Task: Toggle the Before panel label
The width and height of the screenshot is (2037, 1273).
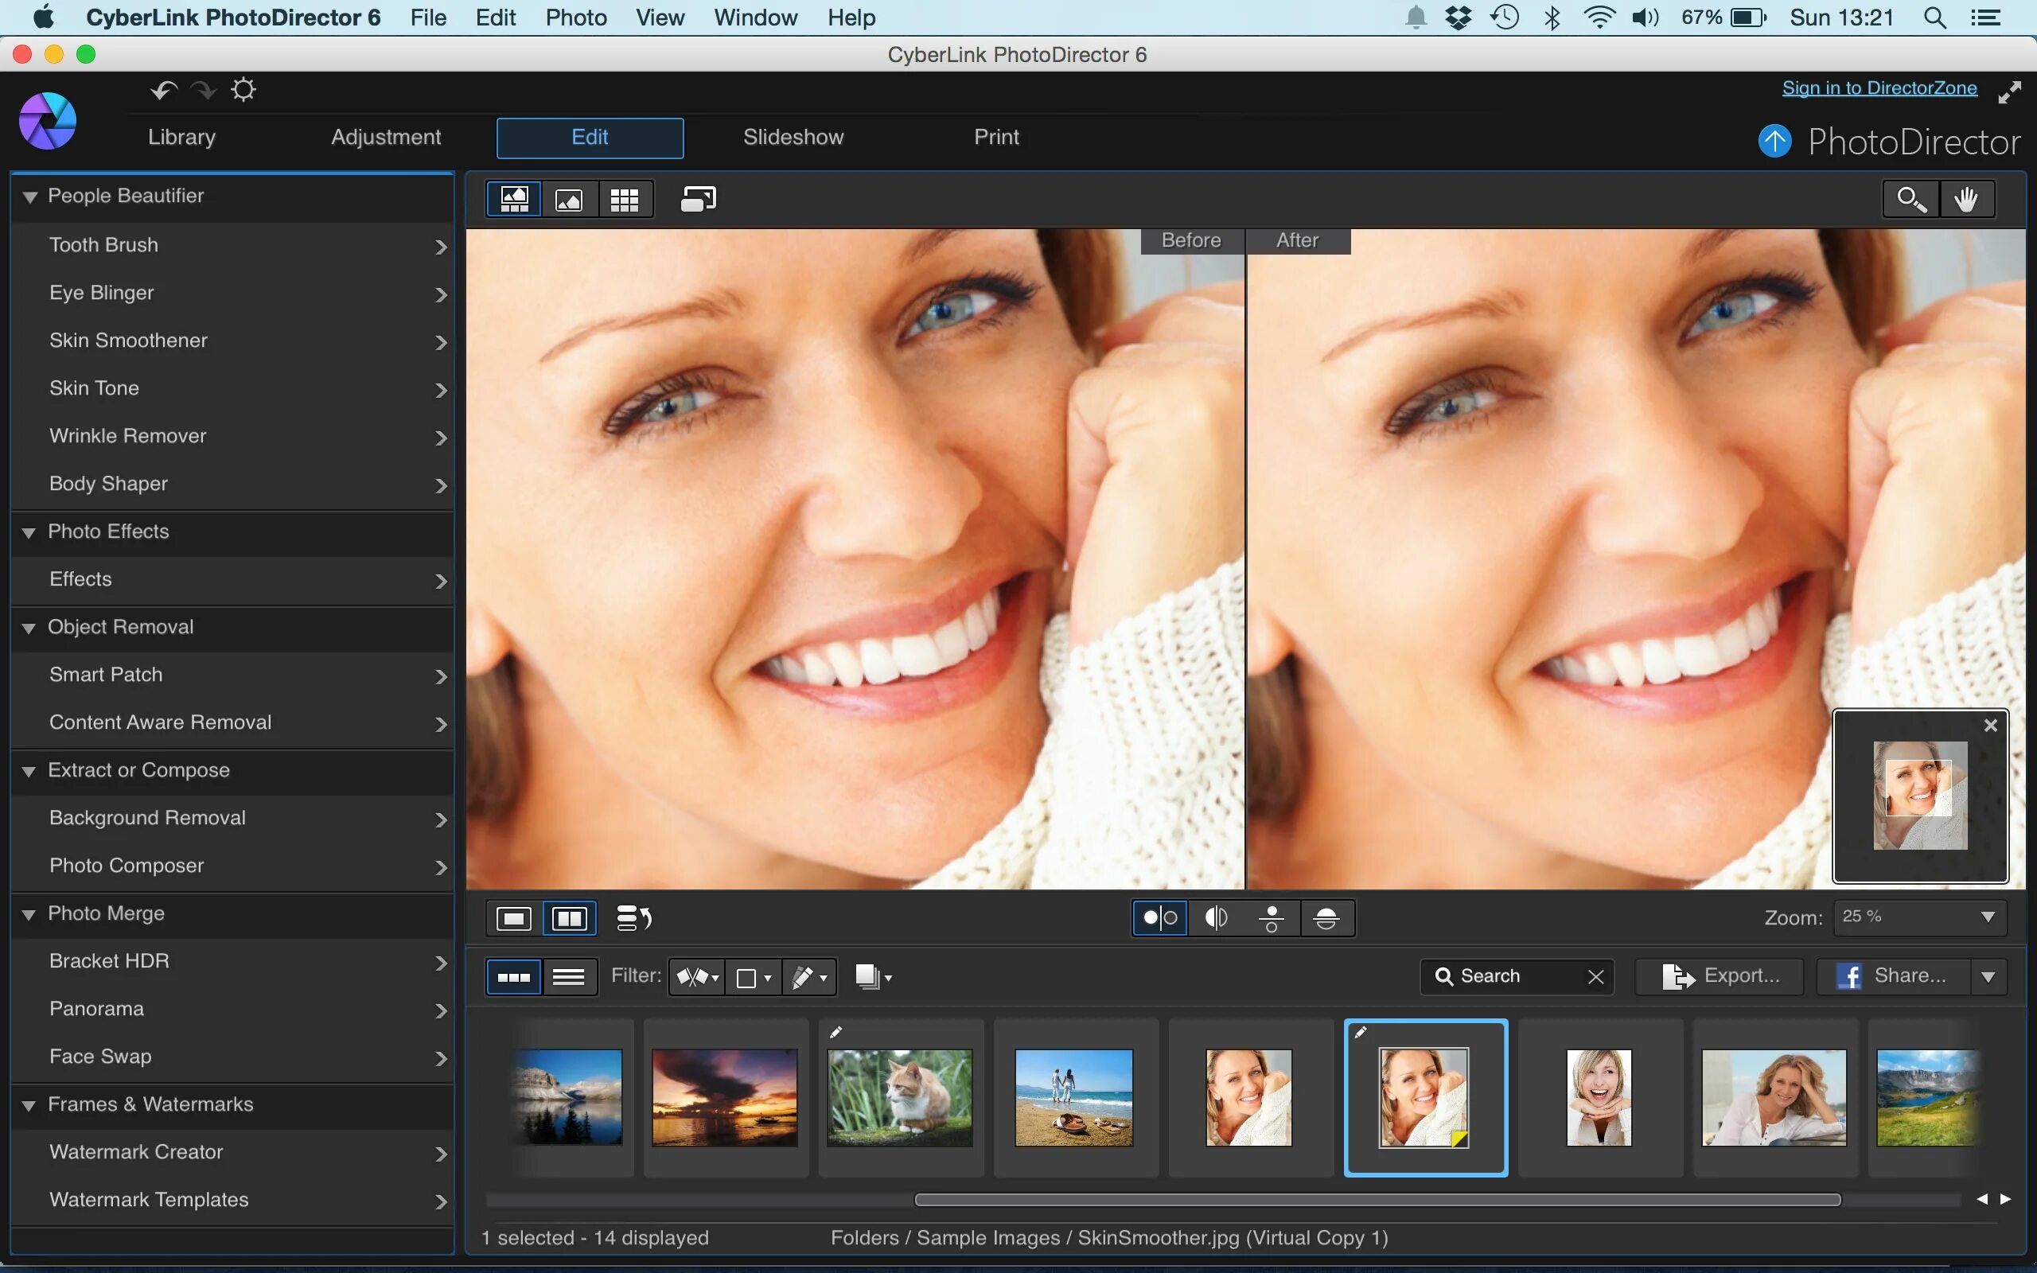Action: (1191, 238)
